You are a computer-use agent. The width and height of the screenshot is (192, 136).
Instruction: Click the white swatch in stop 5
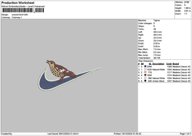pos(145,78)
